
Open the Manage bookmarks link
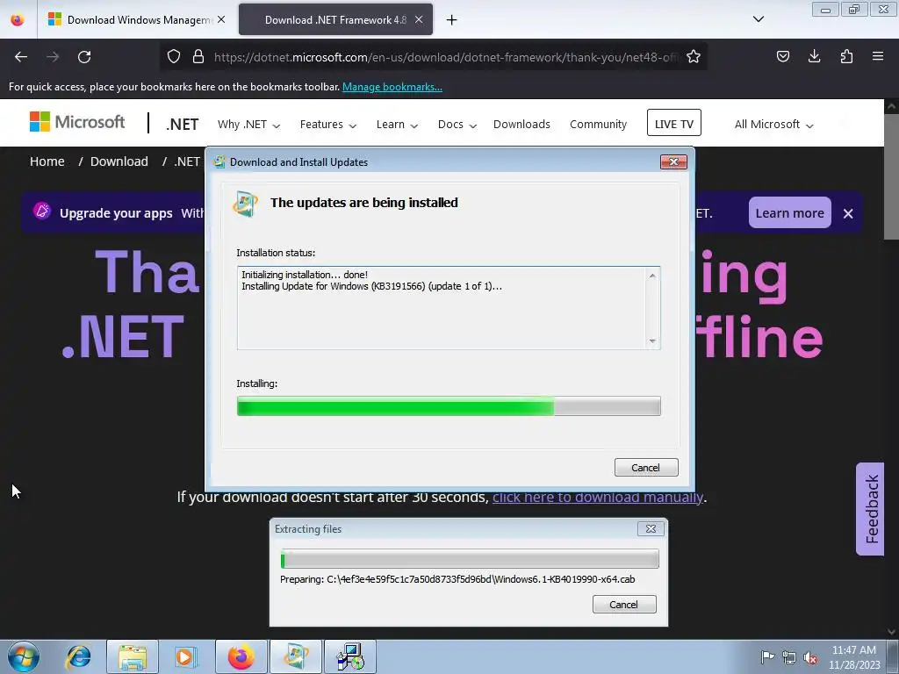392,87
